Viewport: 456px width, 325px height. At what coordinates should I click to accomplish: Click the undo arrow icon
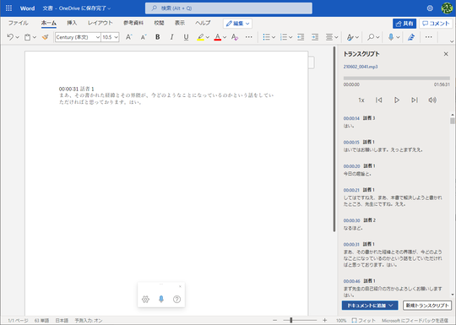[10, 37]
